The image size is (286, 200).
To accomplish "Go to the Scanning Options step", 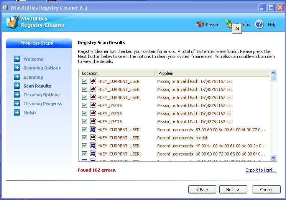I will [x=42, y=68].
